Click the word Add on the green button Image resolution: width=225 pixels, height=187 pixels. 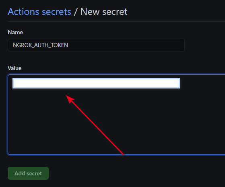(x=20, y=173)
